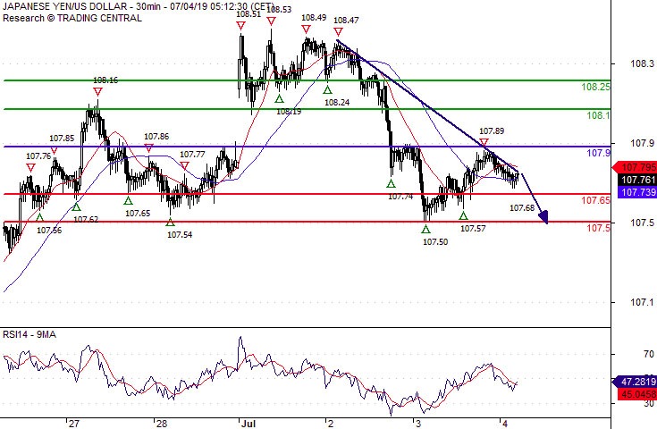657x429 pixels.
Task: Click the RSI 70 level label
Action: point(649,355)
